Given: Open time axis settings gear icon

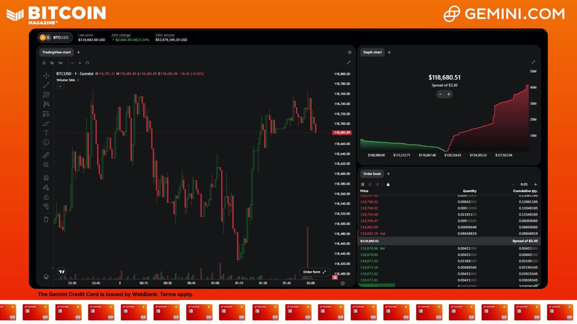Looking at the screenshot, I should tap(343, 283).
